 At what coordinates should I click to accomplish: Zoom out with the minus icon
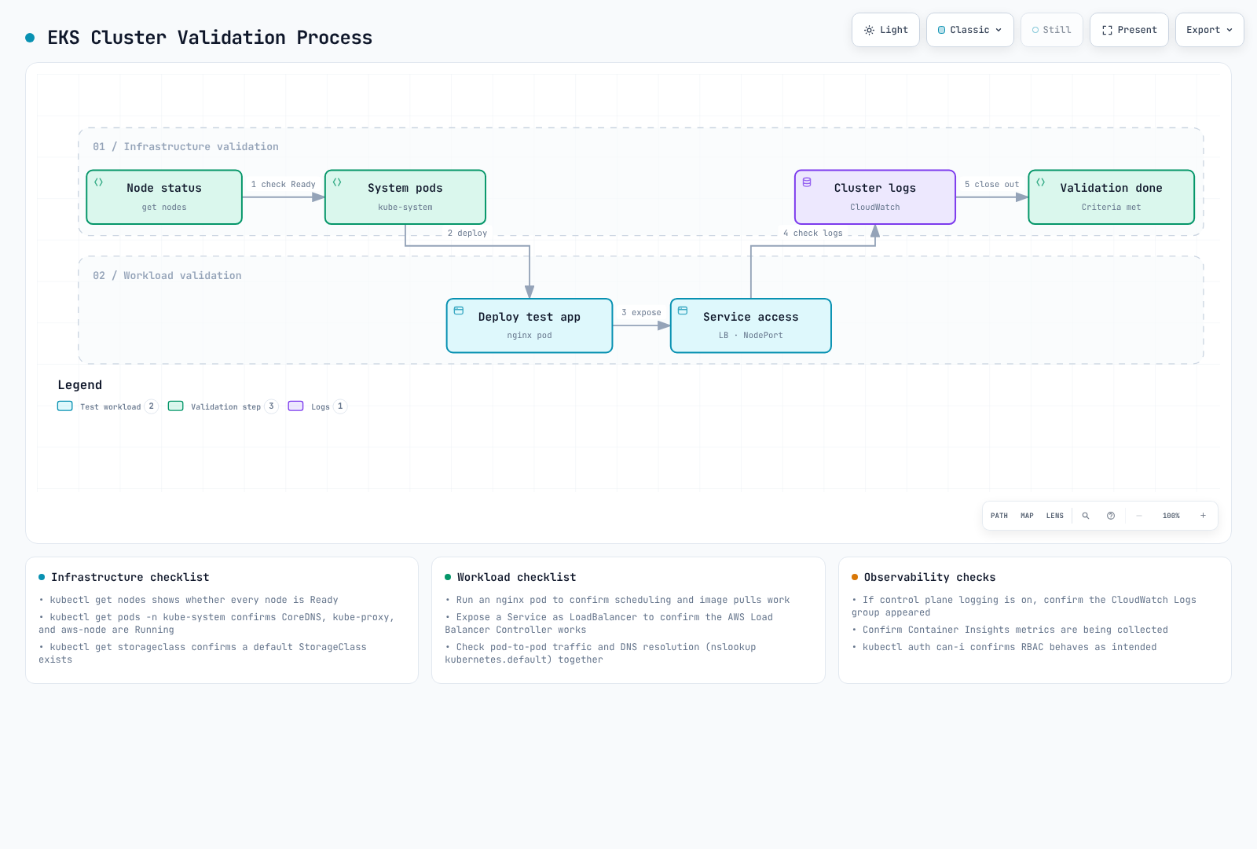1139,516
